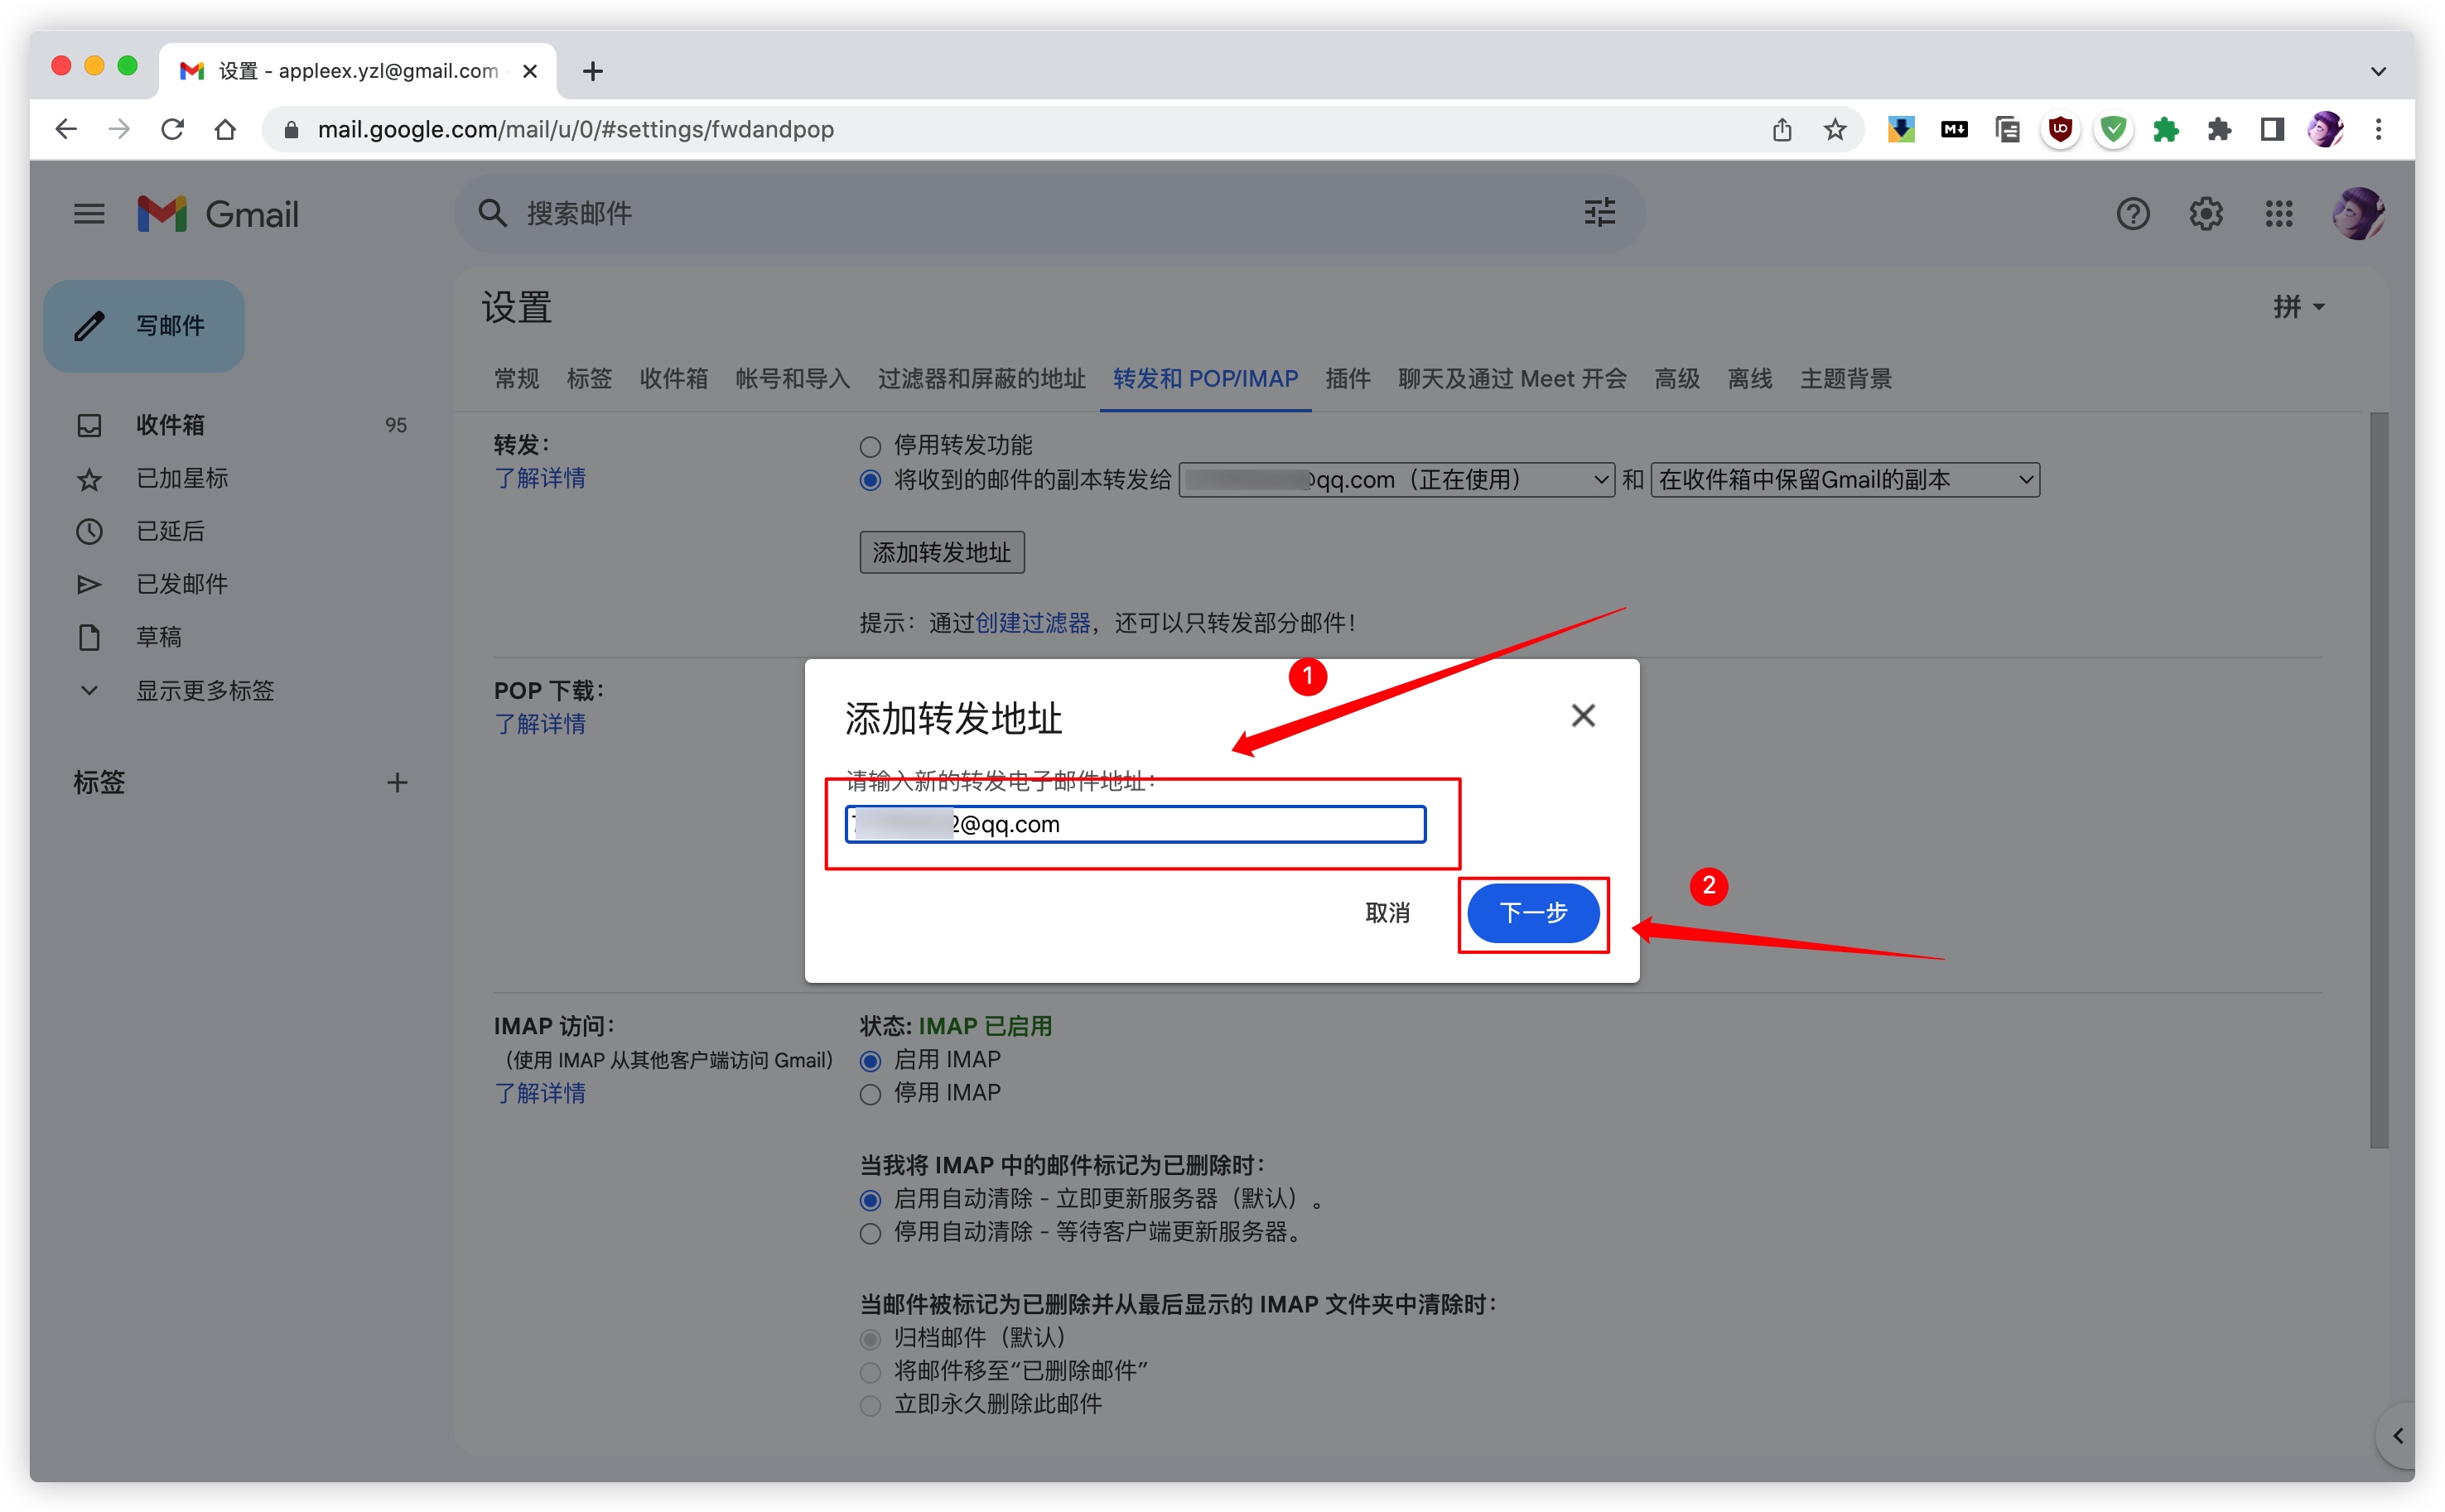This screenshot has width=2445, height=1512.
Task: Open a new browser tab
Action: coord(592,71)
